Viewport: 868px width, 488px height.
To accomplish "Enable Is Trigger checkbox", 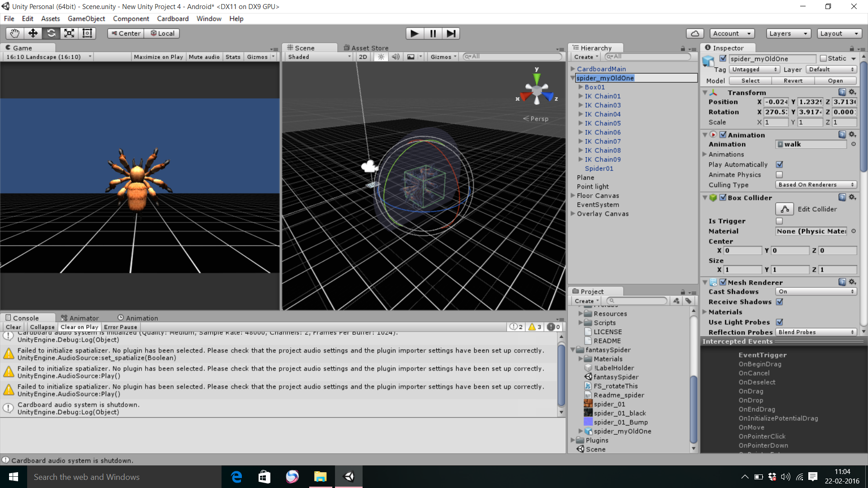I will 779,221.
